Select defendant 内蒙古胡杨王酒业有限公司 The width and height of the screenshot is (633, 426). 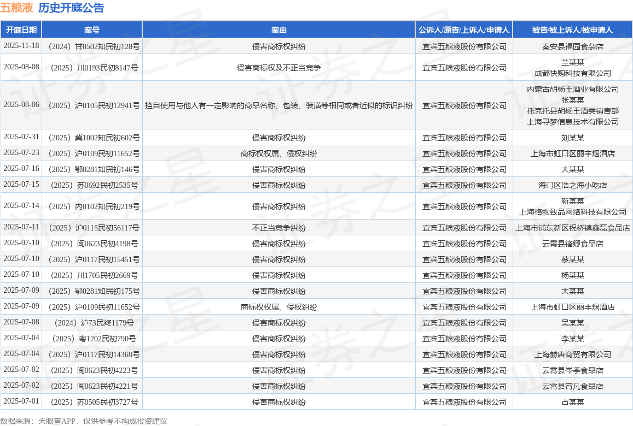[572, 88]
